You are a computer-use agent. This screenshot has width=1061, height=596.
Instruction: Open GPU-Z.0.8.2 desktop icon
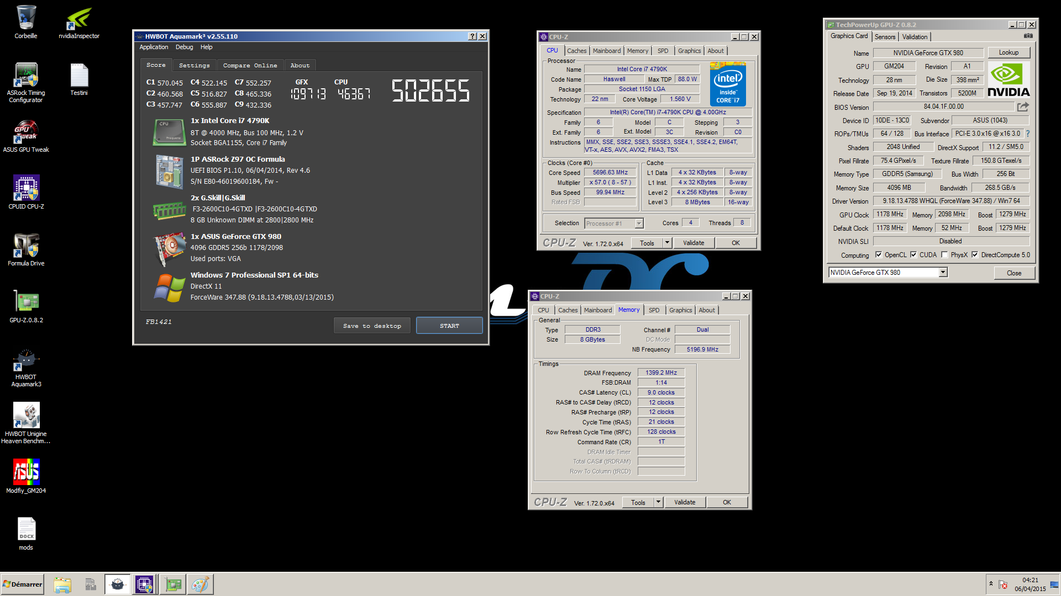tap(26, 306)
